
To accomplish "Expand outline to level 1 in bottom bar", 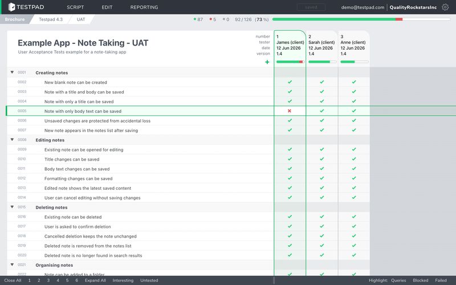I will [x=30, y=280].
